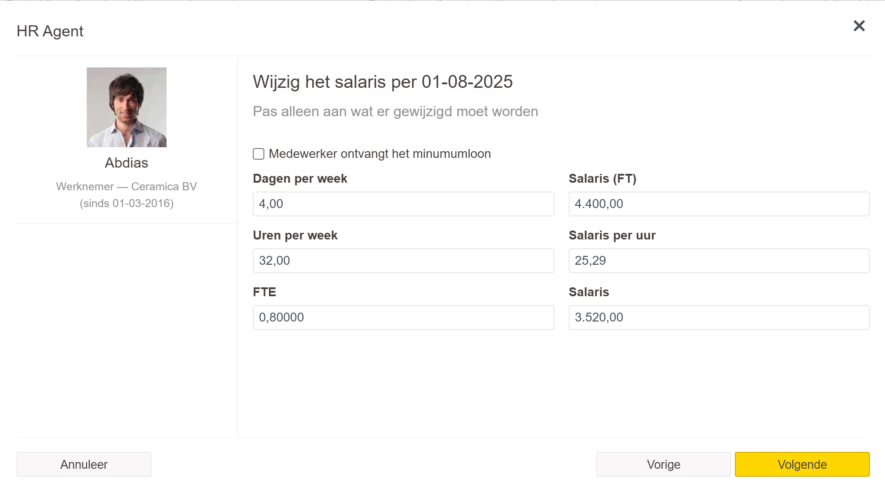Select the Uren per week input field
885x494 pixels.
pyautogui.click(x=403, y=261)
